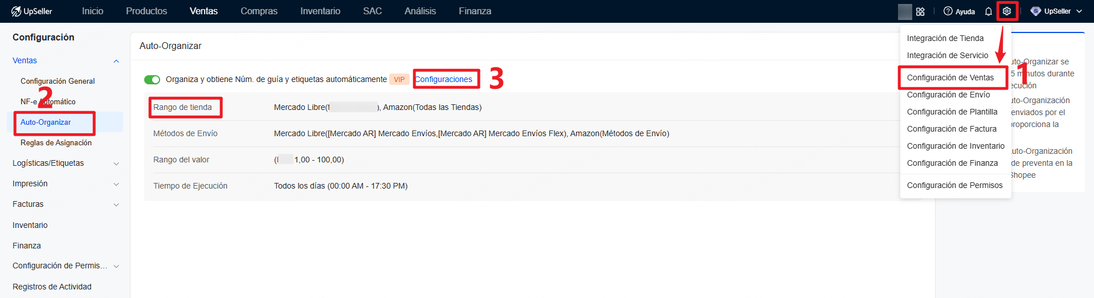Open the apps grid icon
Viewport: 1094px width, 298px height.
(x=920, y=11)
